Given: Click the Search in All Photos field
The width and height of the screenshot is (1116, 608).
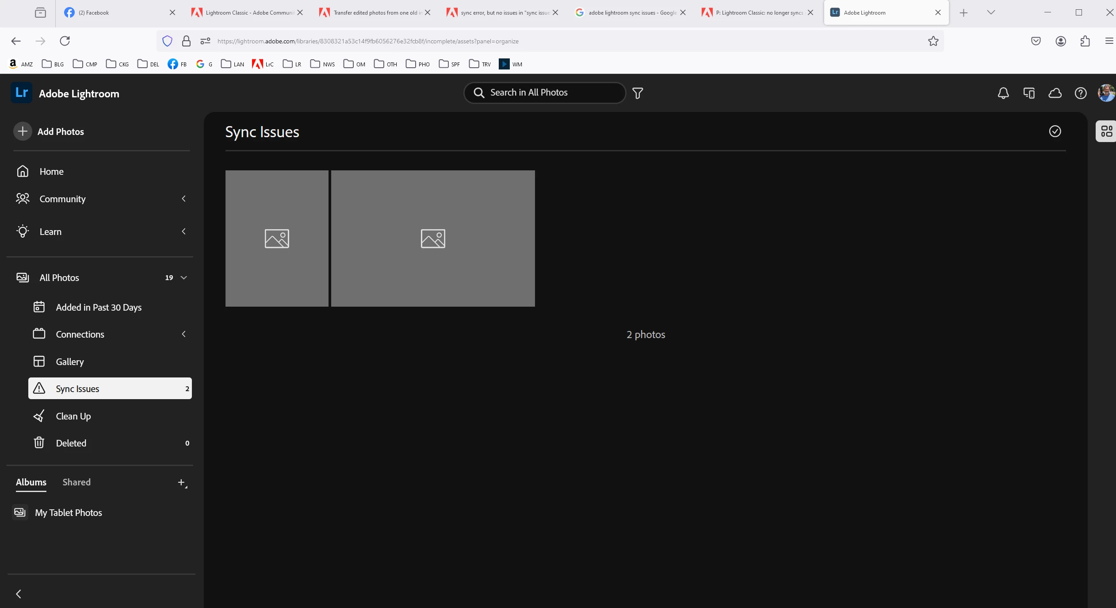Looking at the screenshot, I should [x=548, y=92].
